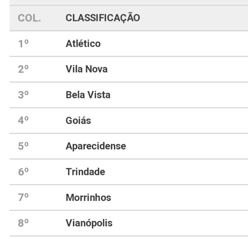Select the 8º position cell

pos(23,223)
